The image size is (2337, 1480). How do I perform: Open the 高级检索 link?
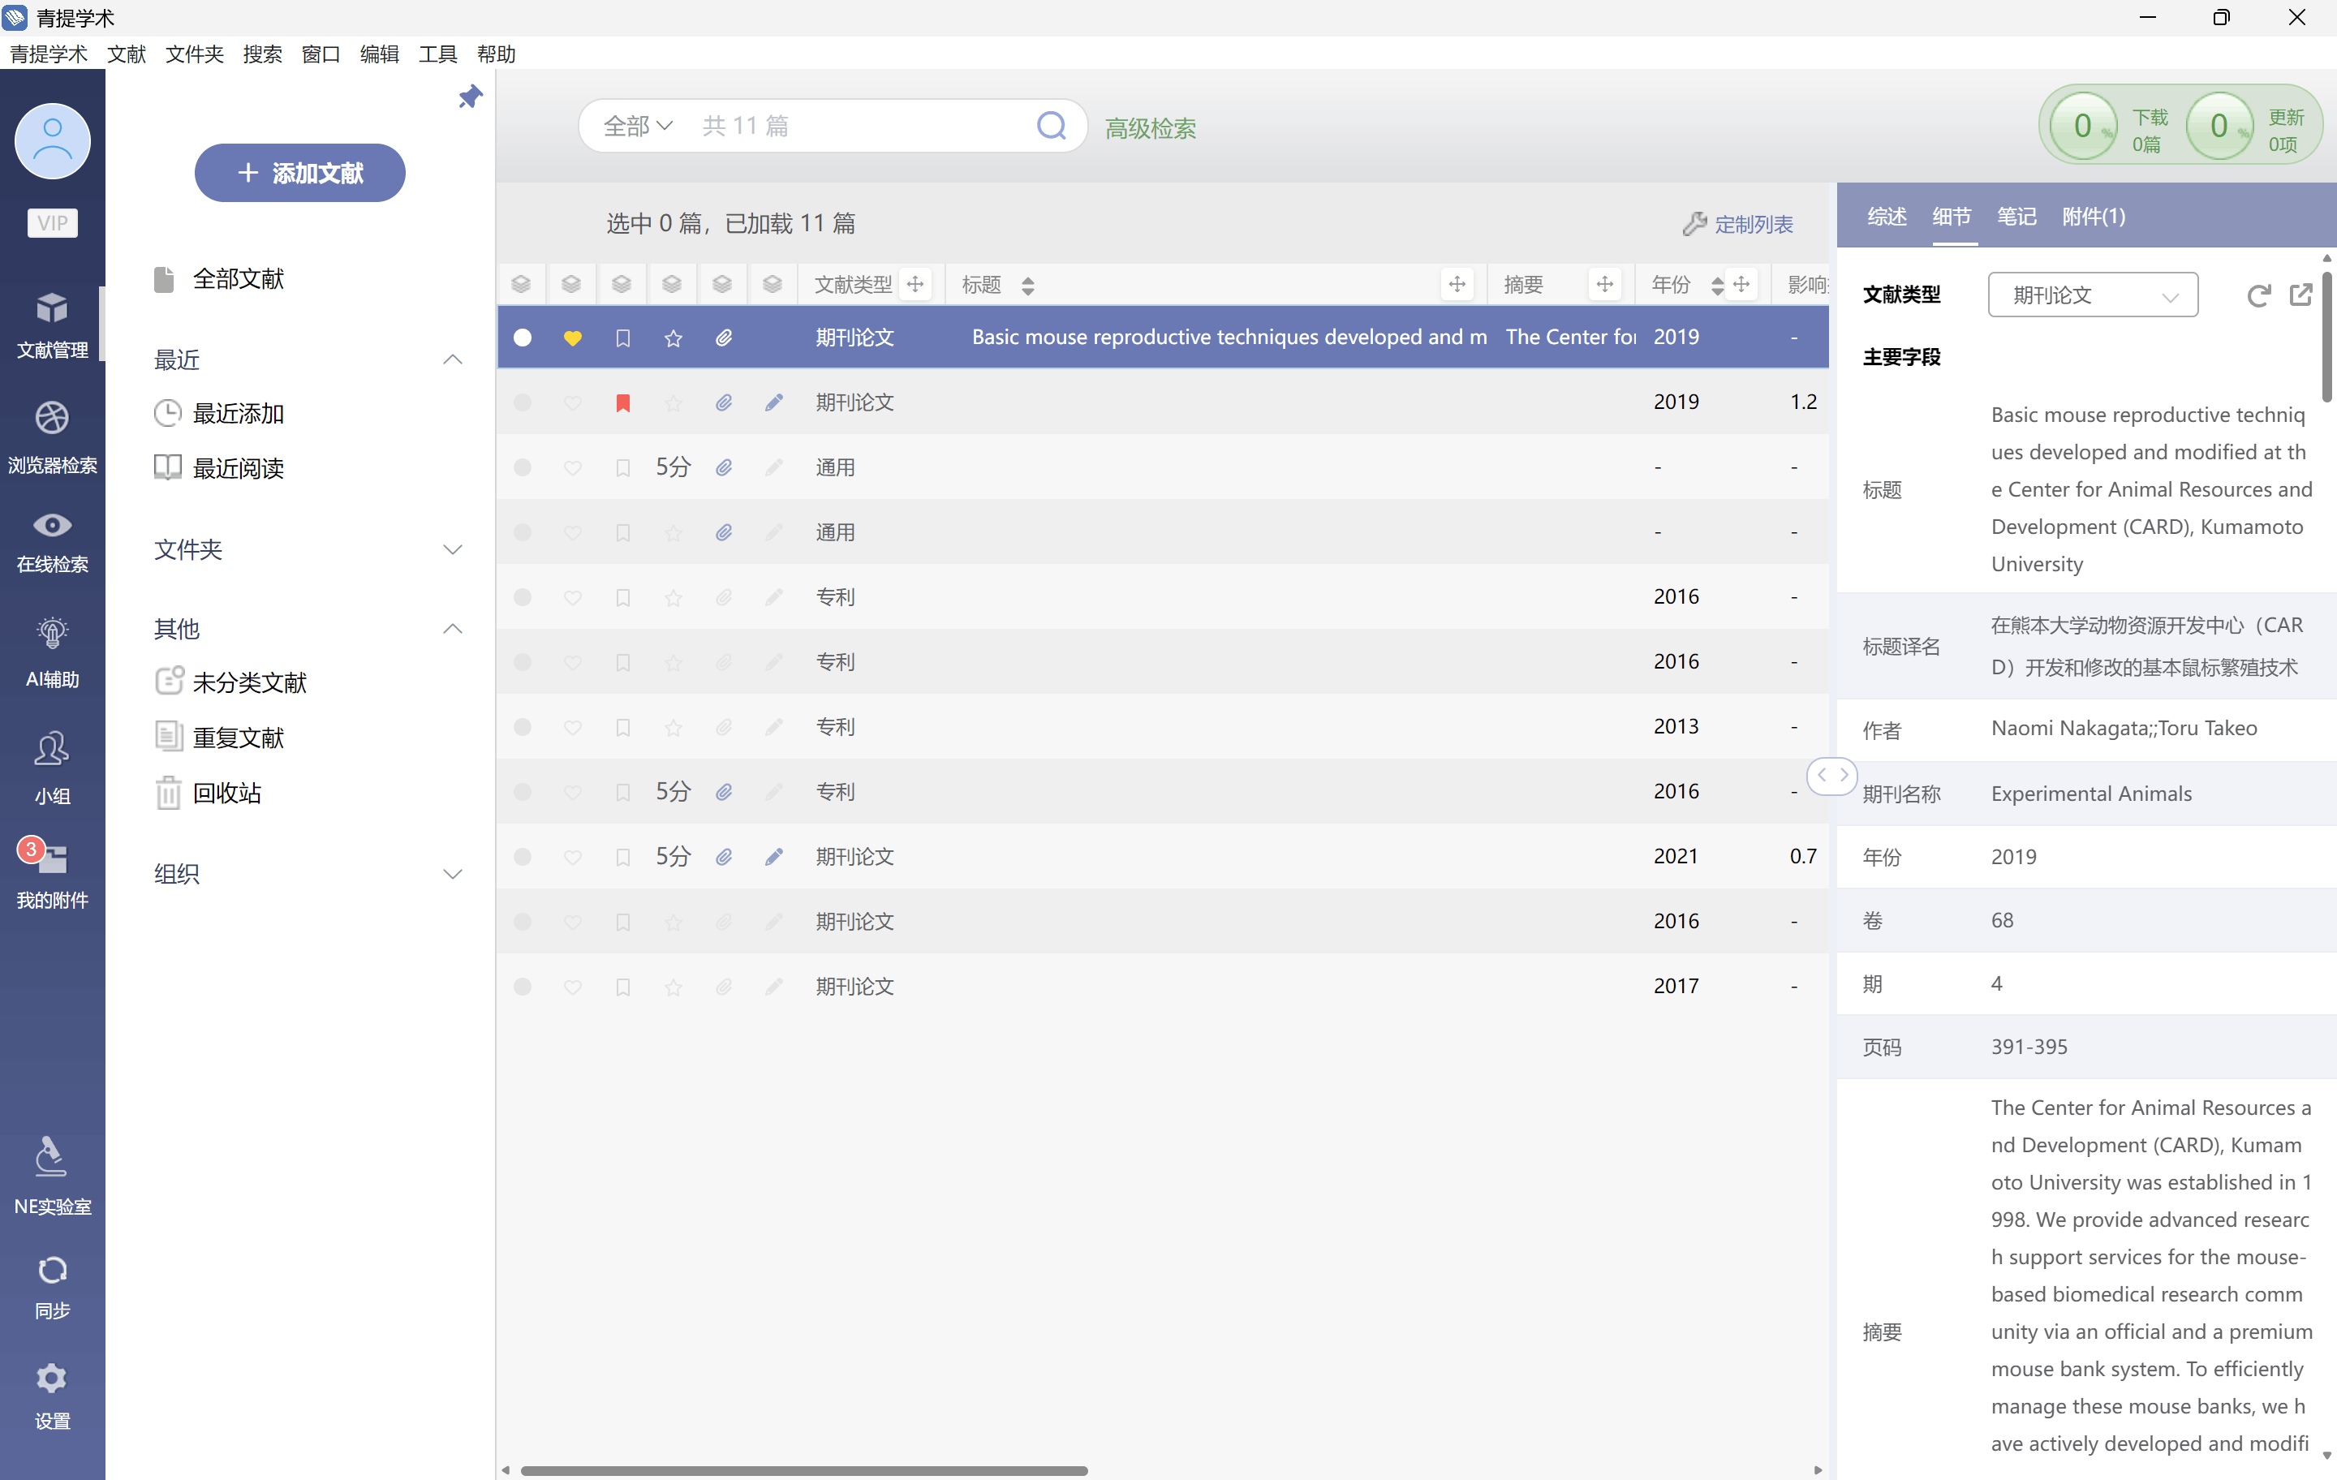tap(1150, 127)
